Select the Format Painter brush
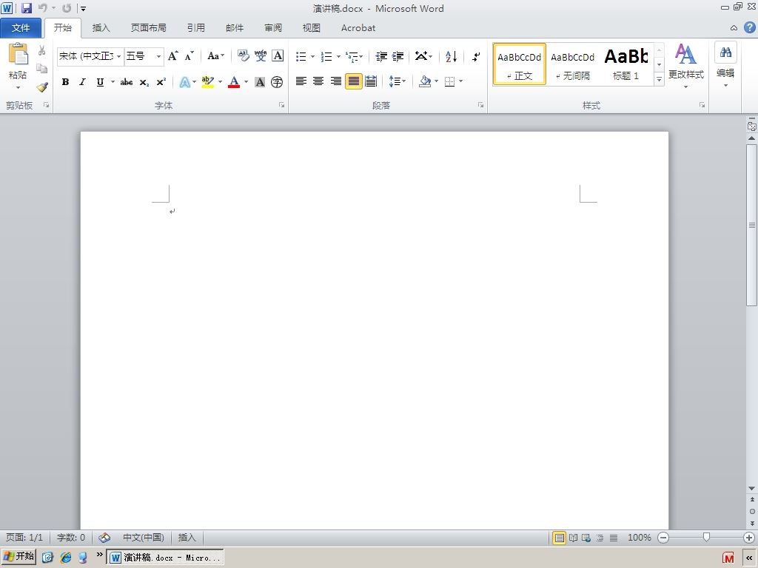The image size is (758, 568). [42, 87]
